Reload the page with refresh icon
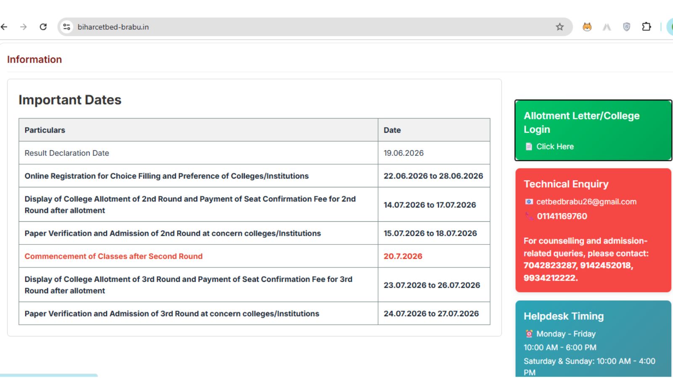This screenshot has height=378, width=673. click(x=43, y=27)
